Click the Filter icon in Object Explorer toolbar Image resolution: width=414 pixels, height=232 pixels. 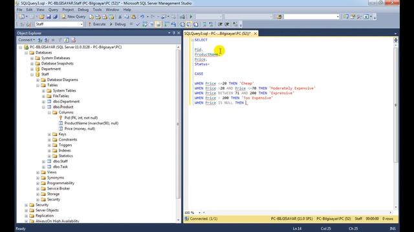pyautogui.click(x=60, y=40)
